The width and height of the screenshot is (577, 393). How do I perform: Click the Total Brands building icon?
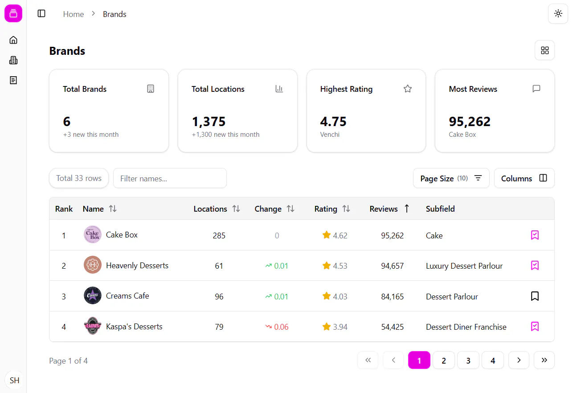[x=151, y=89]
